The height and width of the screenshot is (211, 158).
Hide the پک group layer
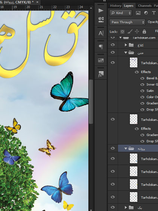coord(113,207)
